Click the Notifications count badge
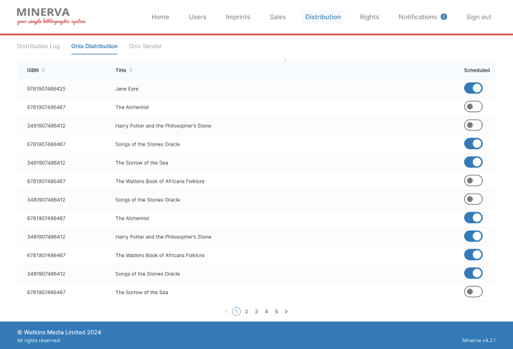This screenshot has height=349, width=513. 444,16
